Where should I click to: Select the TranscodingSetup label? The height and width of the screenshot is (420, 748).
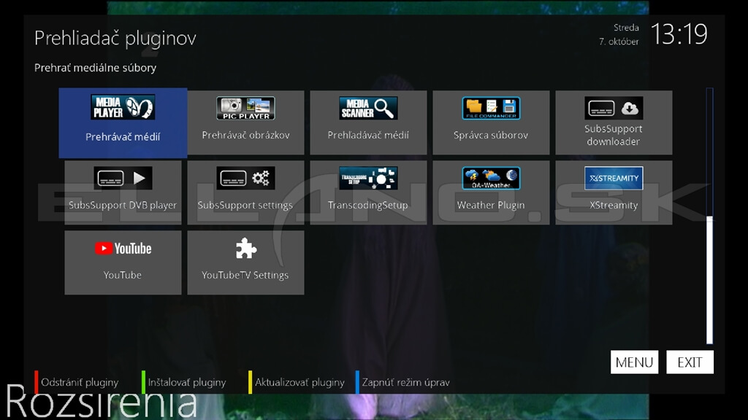tap(368, 205)
